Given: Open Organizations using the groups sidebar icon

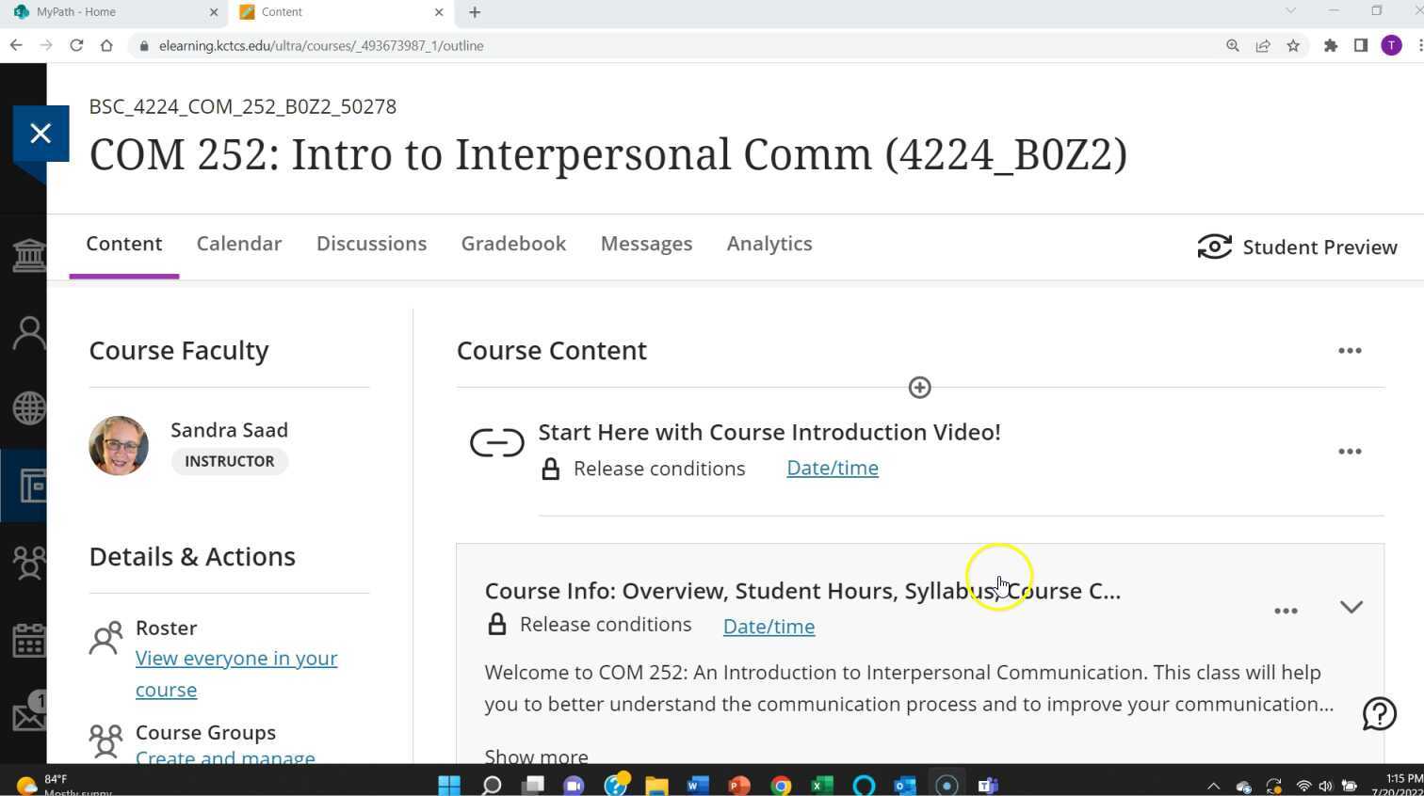Looking at the screenshot, I should pyautogui.click(x=28, y=563).
